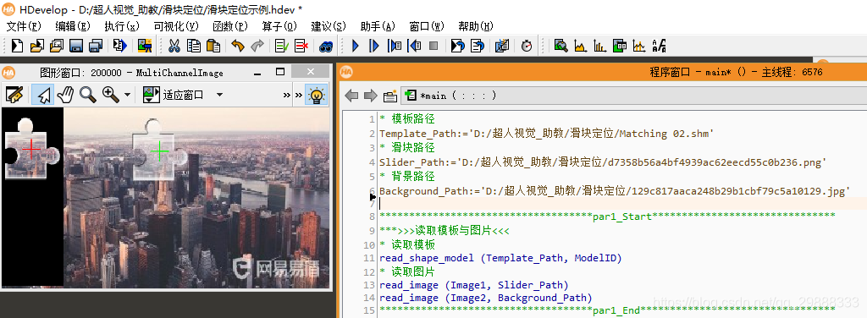Toggle the profiler stopwatch icon
This screenshot has width=867, height=318.
click(x=527, y=46)
